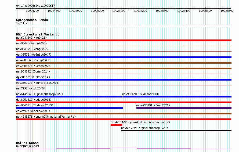This screenshot has width=239, height=152.
Task: Select the nsv9504 (Perry2008) variant label
Action: click(31, 43)
